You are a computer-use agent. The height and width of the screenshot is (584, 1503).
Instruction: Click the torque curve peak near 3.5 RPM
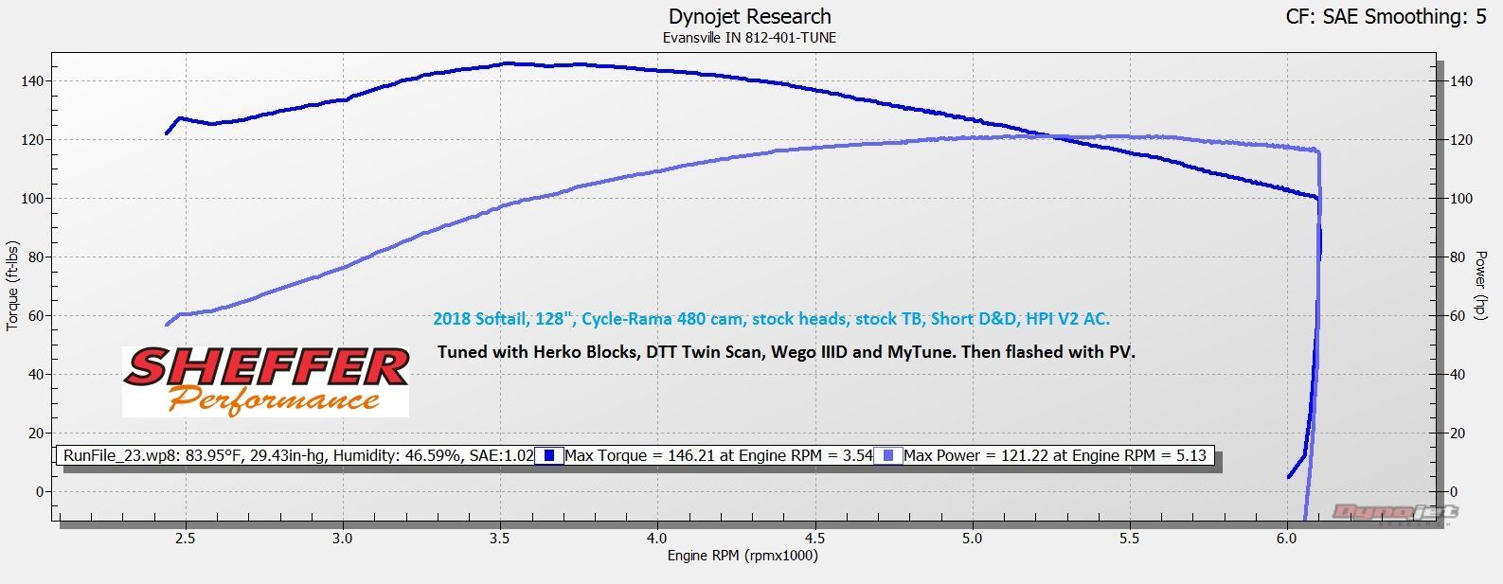pyautogui.click(x=509, y=63)
